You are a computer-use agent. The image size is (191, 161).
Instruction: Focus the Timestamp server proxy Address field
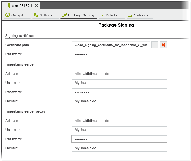[x=119, y=121]
